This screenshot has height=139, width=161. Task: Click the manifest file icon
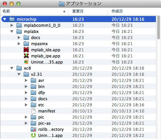tap(33, 111)
